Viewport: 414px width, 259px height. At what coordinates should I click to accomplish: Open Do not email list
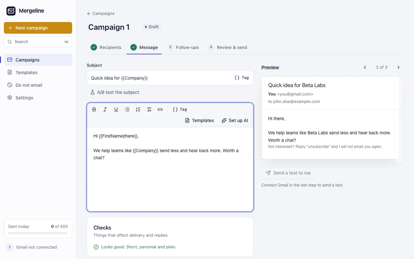[38, 85]
